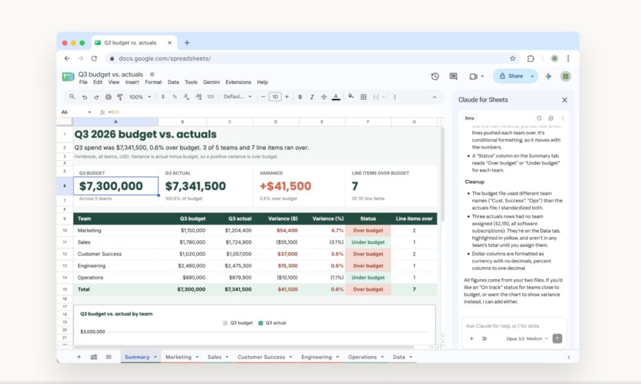Open the version history clock icon
The height and width of the screenshot is (384, 641).
point(435,76)
